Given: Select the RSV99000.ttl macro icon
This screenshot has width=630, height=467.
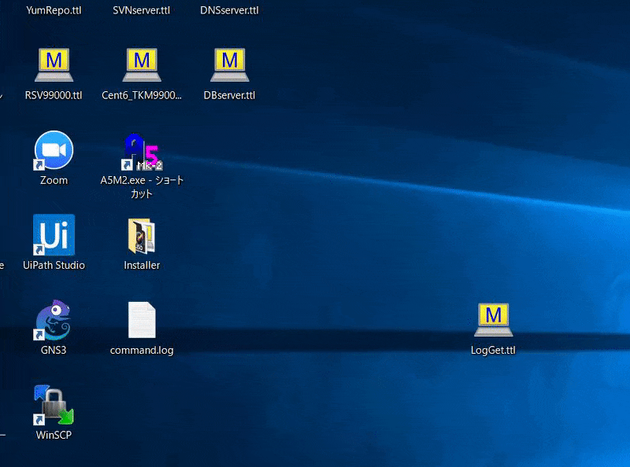Looking at the screenshot, I should pyautogui.click(x=54, y=64).
